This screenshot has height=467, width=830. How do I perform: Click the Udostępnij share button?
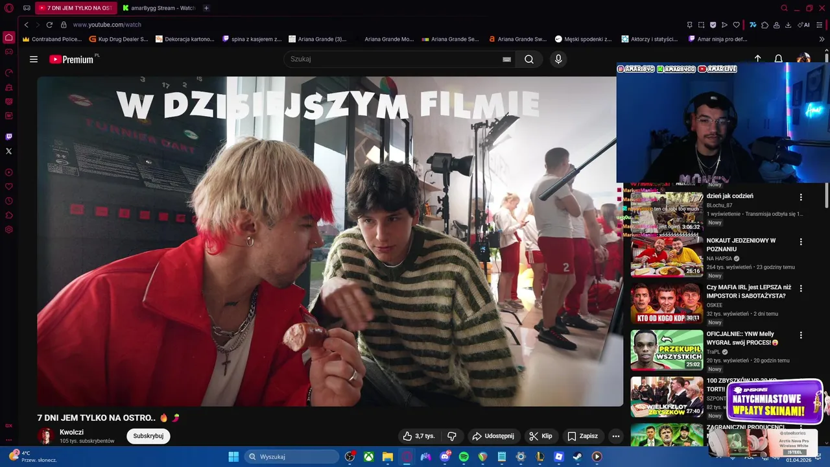pos(493,436)
